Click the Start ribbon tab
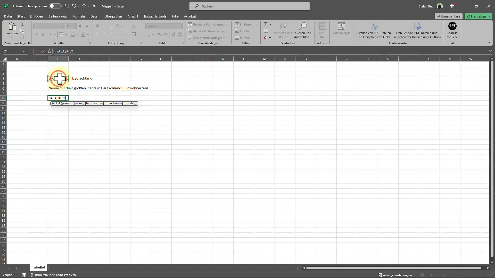This screenshot has height=278, width=495. [x=21, y=16]
